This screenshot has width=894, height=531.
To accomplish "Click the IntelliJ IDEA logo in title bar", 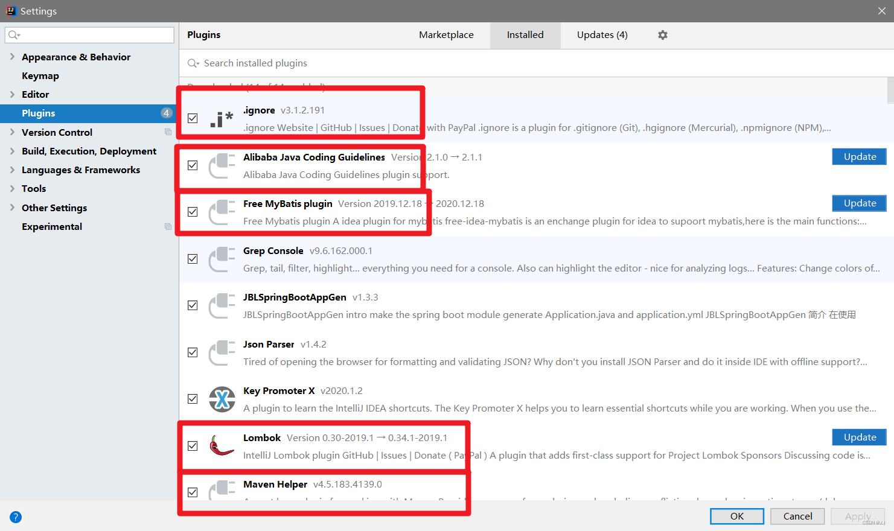I will pos(11,10).
